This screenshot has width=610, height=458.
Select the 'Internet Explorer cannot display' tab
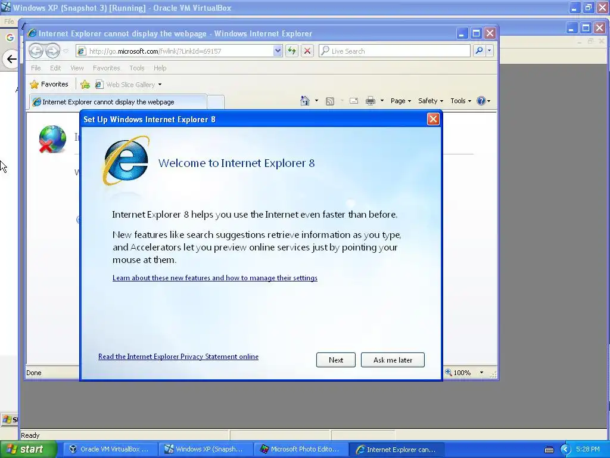tap(118, 102)
